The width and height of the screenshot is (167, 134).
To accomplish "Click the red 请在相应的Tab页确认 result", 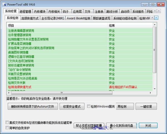I will (123, 87).
